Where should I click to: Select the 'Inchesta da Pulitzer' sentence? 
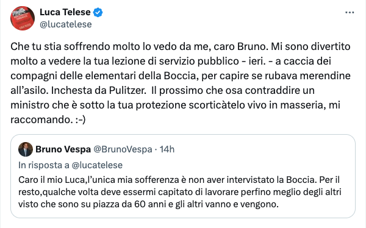tap(98, 90)
